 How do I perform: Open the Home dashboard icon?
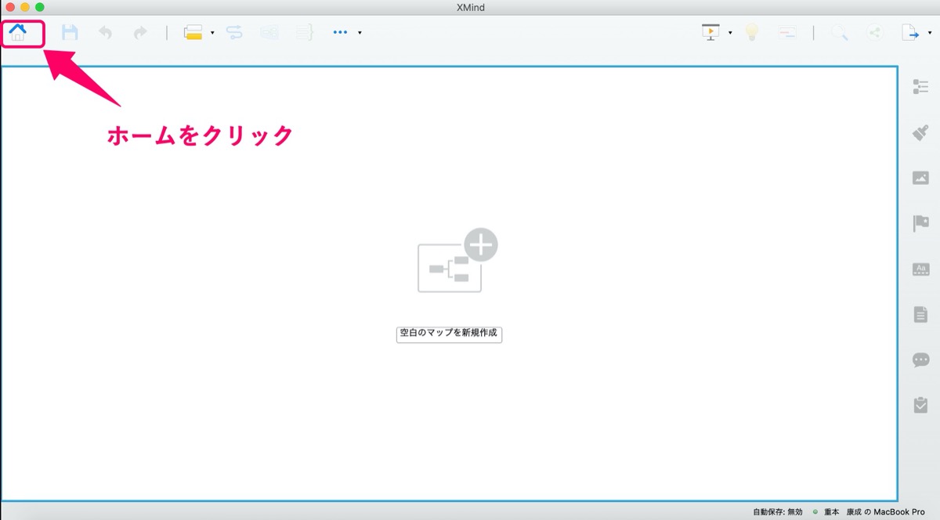(x=17, y=32)
